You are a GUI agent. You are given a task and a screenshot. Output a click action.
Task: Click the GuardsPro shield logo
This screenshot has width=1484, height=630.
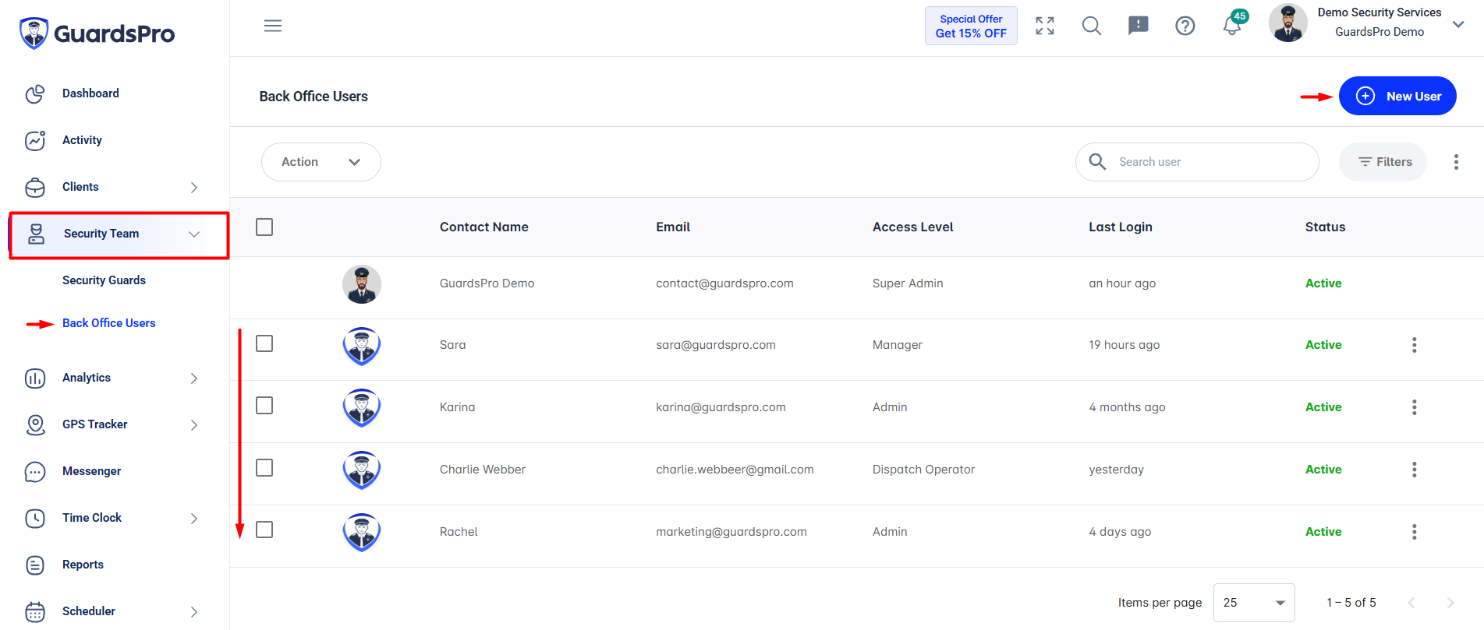pos(34,33)
